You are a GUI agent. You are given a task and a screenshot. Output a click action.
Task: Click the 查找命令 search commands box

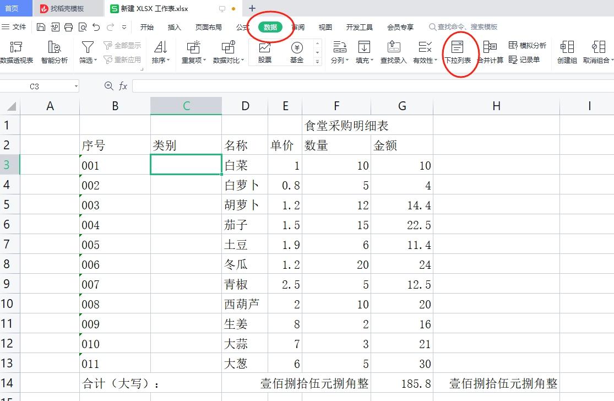point(463,26)
